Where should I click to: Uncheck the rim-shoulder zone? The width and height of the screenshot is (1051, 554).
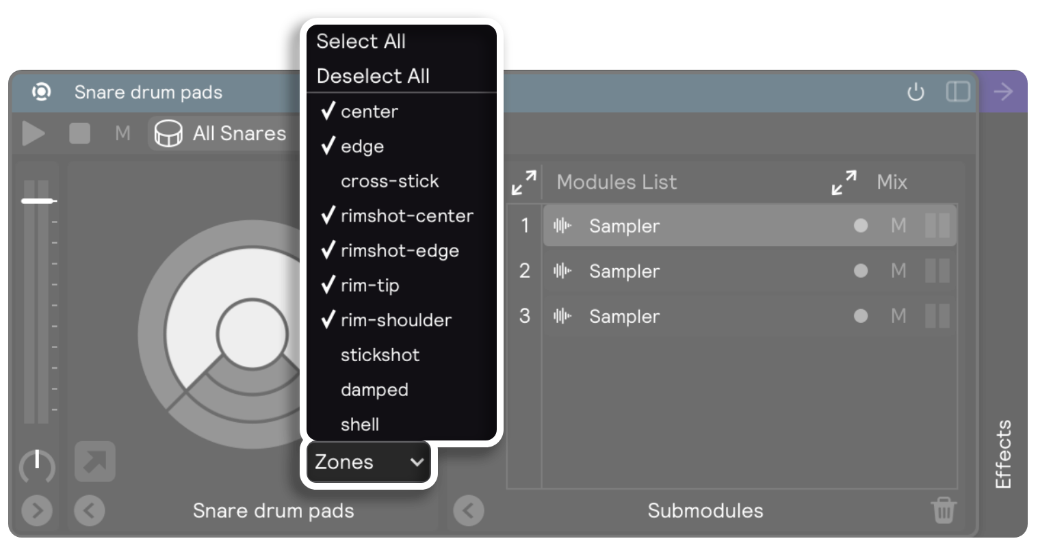[x=395, y=320]
